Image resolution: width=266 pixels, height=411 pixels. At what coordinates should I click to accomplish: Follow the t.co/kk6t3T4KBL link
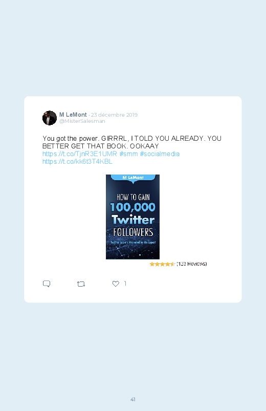(77, 161)
